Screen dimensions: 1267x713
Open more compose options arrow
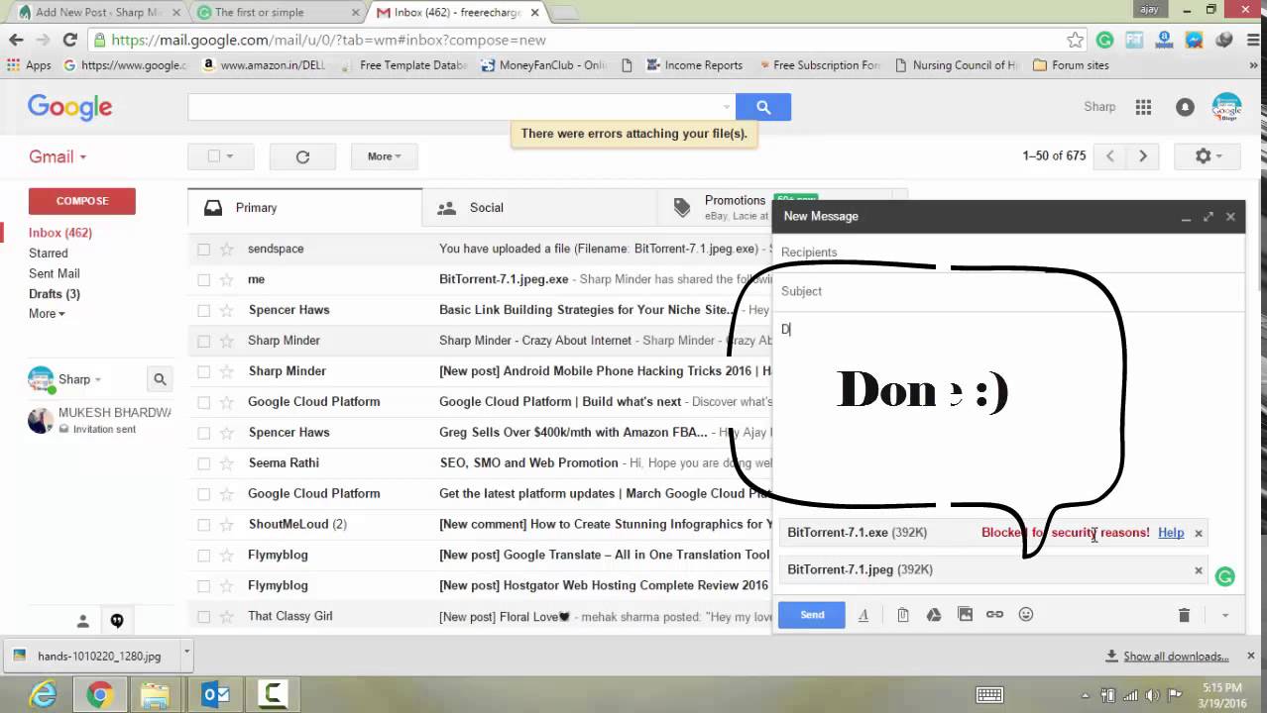coord(1224,615)
